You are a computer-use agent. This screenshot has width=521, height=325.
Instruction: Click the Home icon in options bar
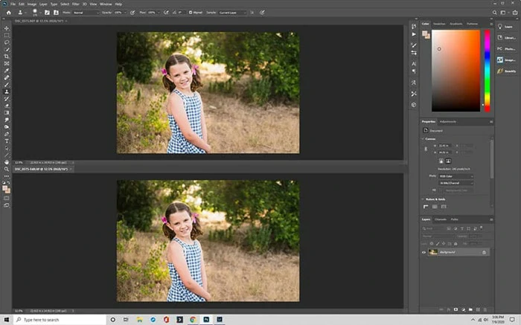pyautogui.click(x=9, y=13)
